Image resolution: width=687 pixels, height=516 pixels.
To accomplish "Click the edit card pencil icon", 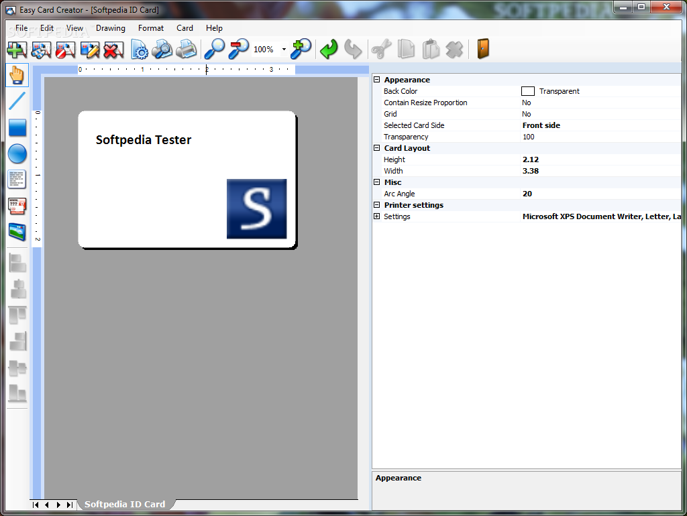I will 90,50.
